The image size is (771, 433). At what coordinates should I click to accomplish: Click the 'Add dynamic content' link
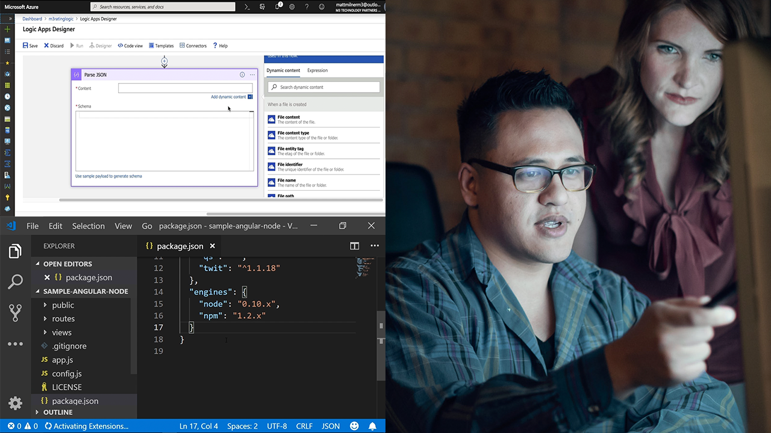pyautogui.click(x=228, y=97)
